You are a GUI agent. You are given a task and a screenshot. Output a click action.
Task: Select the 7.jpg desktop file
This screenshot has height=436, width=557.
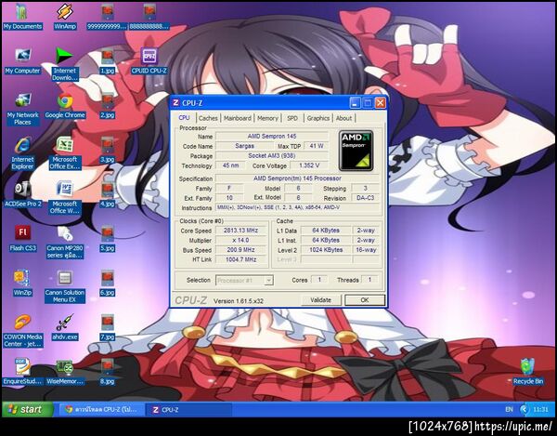coord(108,327)
